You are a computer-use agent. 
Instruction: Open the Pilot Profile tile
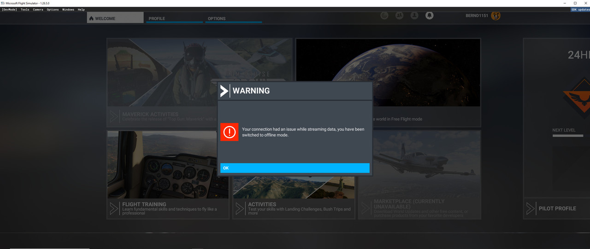(x=557, y=128)
